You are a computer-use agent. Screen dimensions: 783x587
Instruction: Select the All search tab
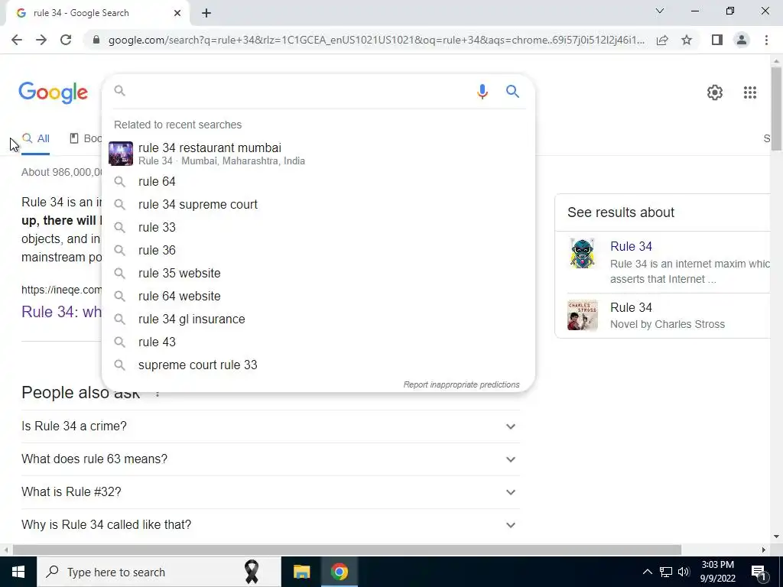point(35,139)
